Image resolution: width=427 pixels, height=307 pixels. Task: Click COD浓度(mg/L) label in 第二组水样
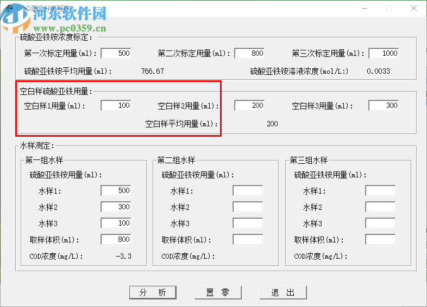(188, 256)
